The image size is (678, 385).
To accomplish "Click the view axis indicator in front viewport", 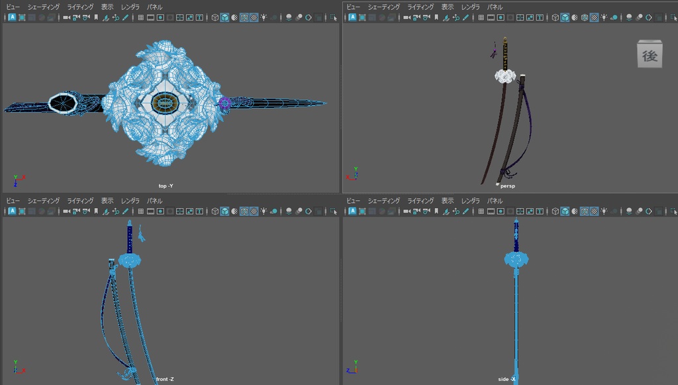I will tap(17, 370).
